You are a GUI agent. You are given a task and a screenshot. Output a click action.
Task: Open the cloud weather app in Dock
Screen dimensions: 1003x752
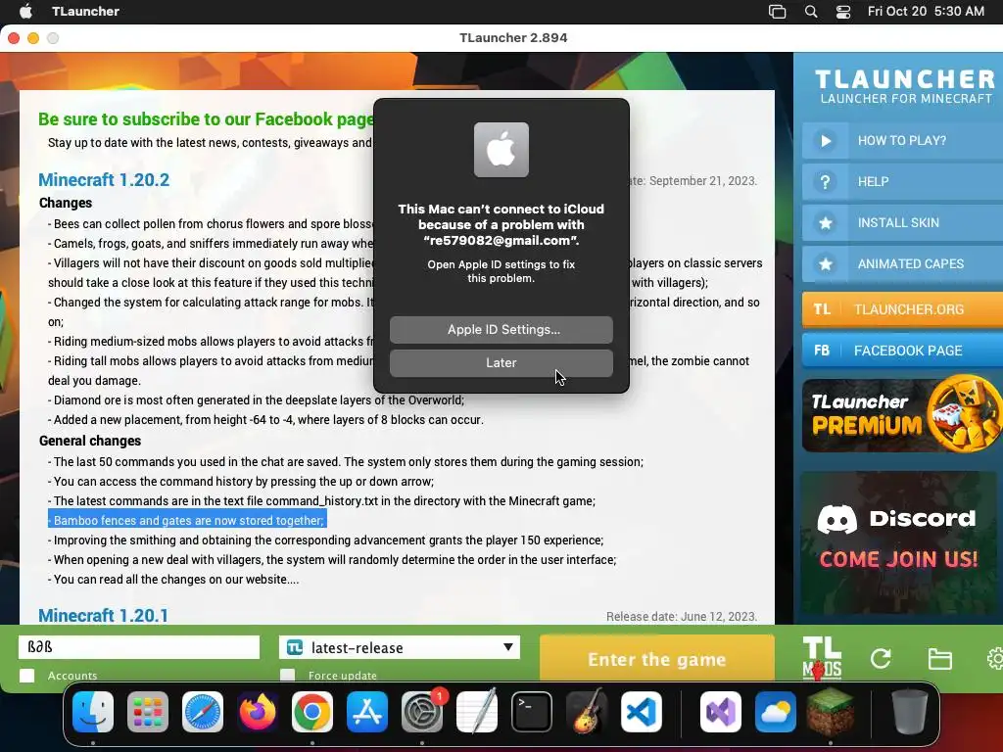click(x=776, y=711)
